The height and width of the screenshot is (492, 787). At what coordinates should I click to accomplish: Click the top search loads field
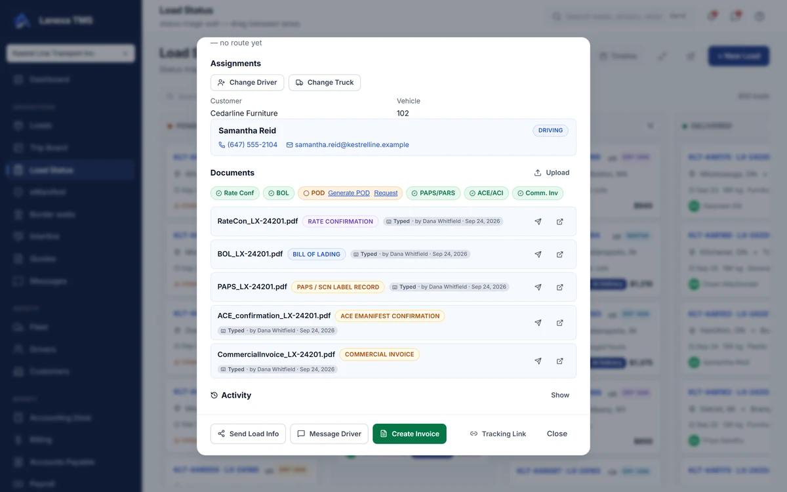619,16
